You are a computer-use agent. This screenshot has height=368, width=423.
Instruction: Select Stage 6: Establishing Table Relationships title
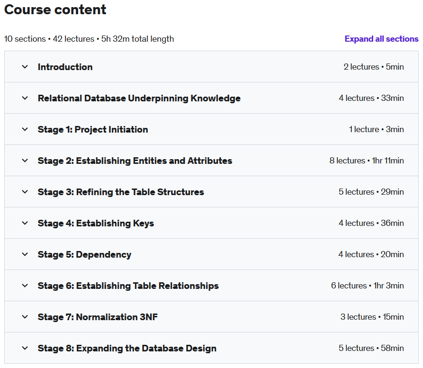click(x=128, y=286)
